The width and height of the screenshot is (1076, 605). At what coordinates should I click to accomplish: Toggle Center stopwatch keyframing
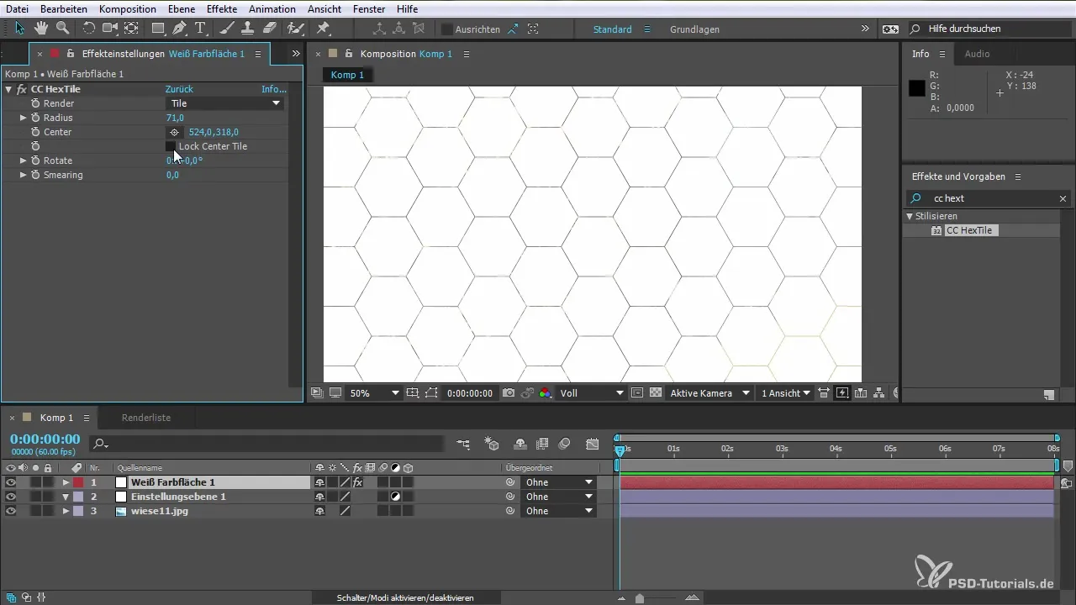[x=35, y=132]
